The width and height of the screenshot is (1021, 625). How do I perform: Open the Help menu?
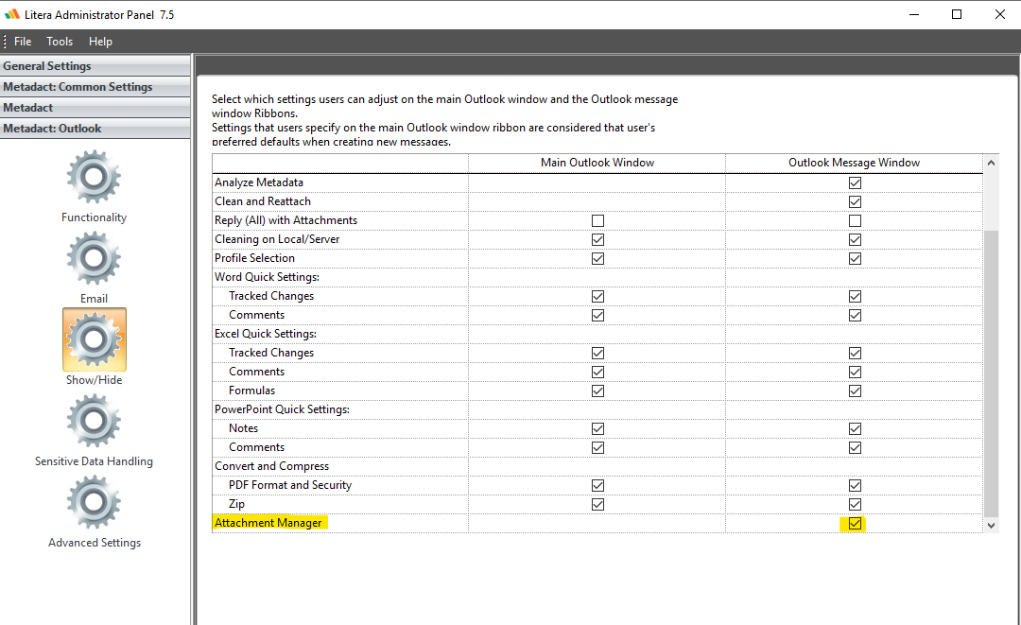(100, 41)
